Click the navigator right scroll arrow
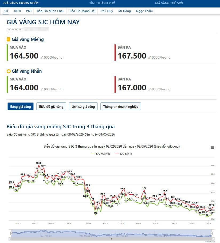The height and width of the screenshot is (243, 220). tap(213, 239)
